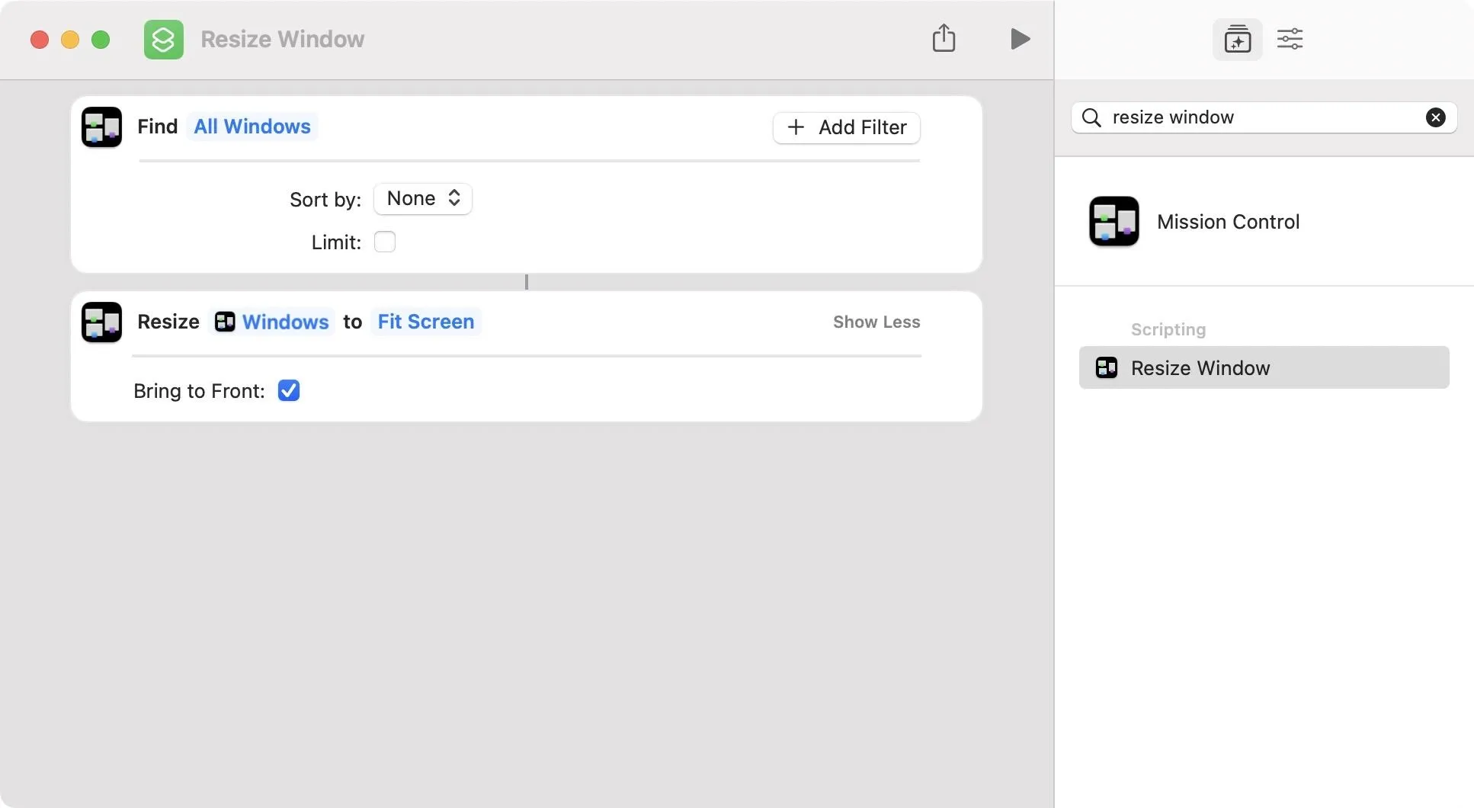Image resolution: width=1474 pixels, height=808 pixels.
Task: Select the Resize Window scripting action
Action: point(1264,367)
